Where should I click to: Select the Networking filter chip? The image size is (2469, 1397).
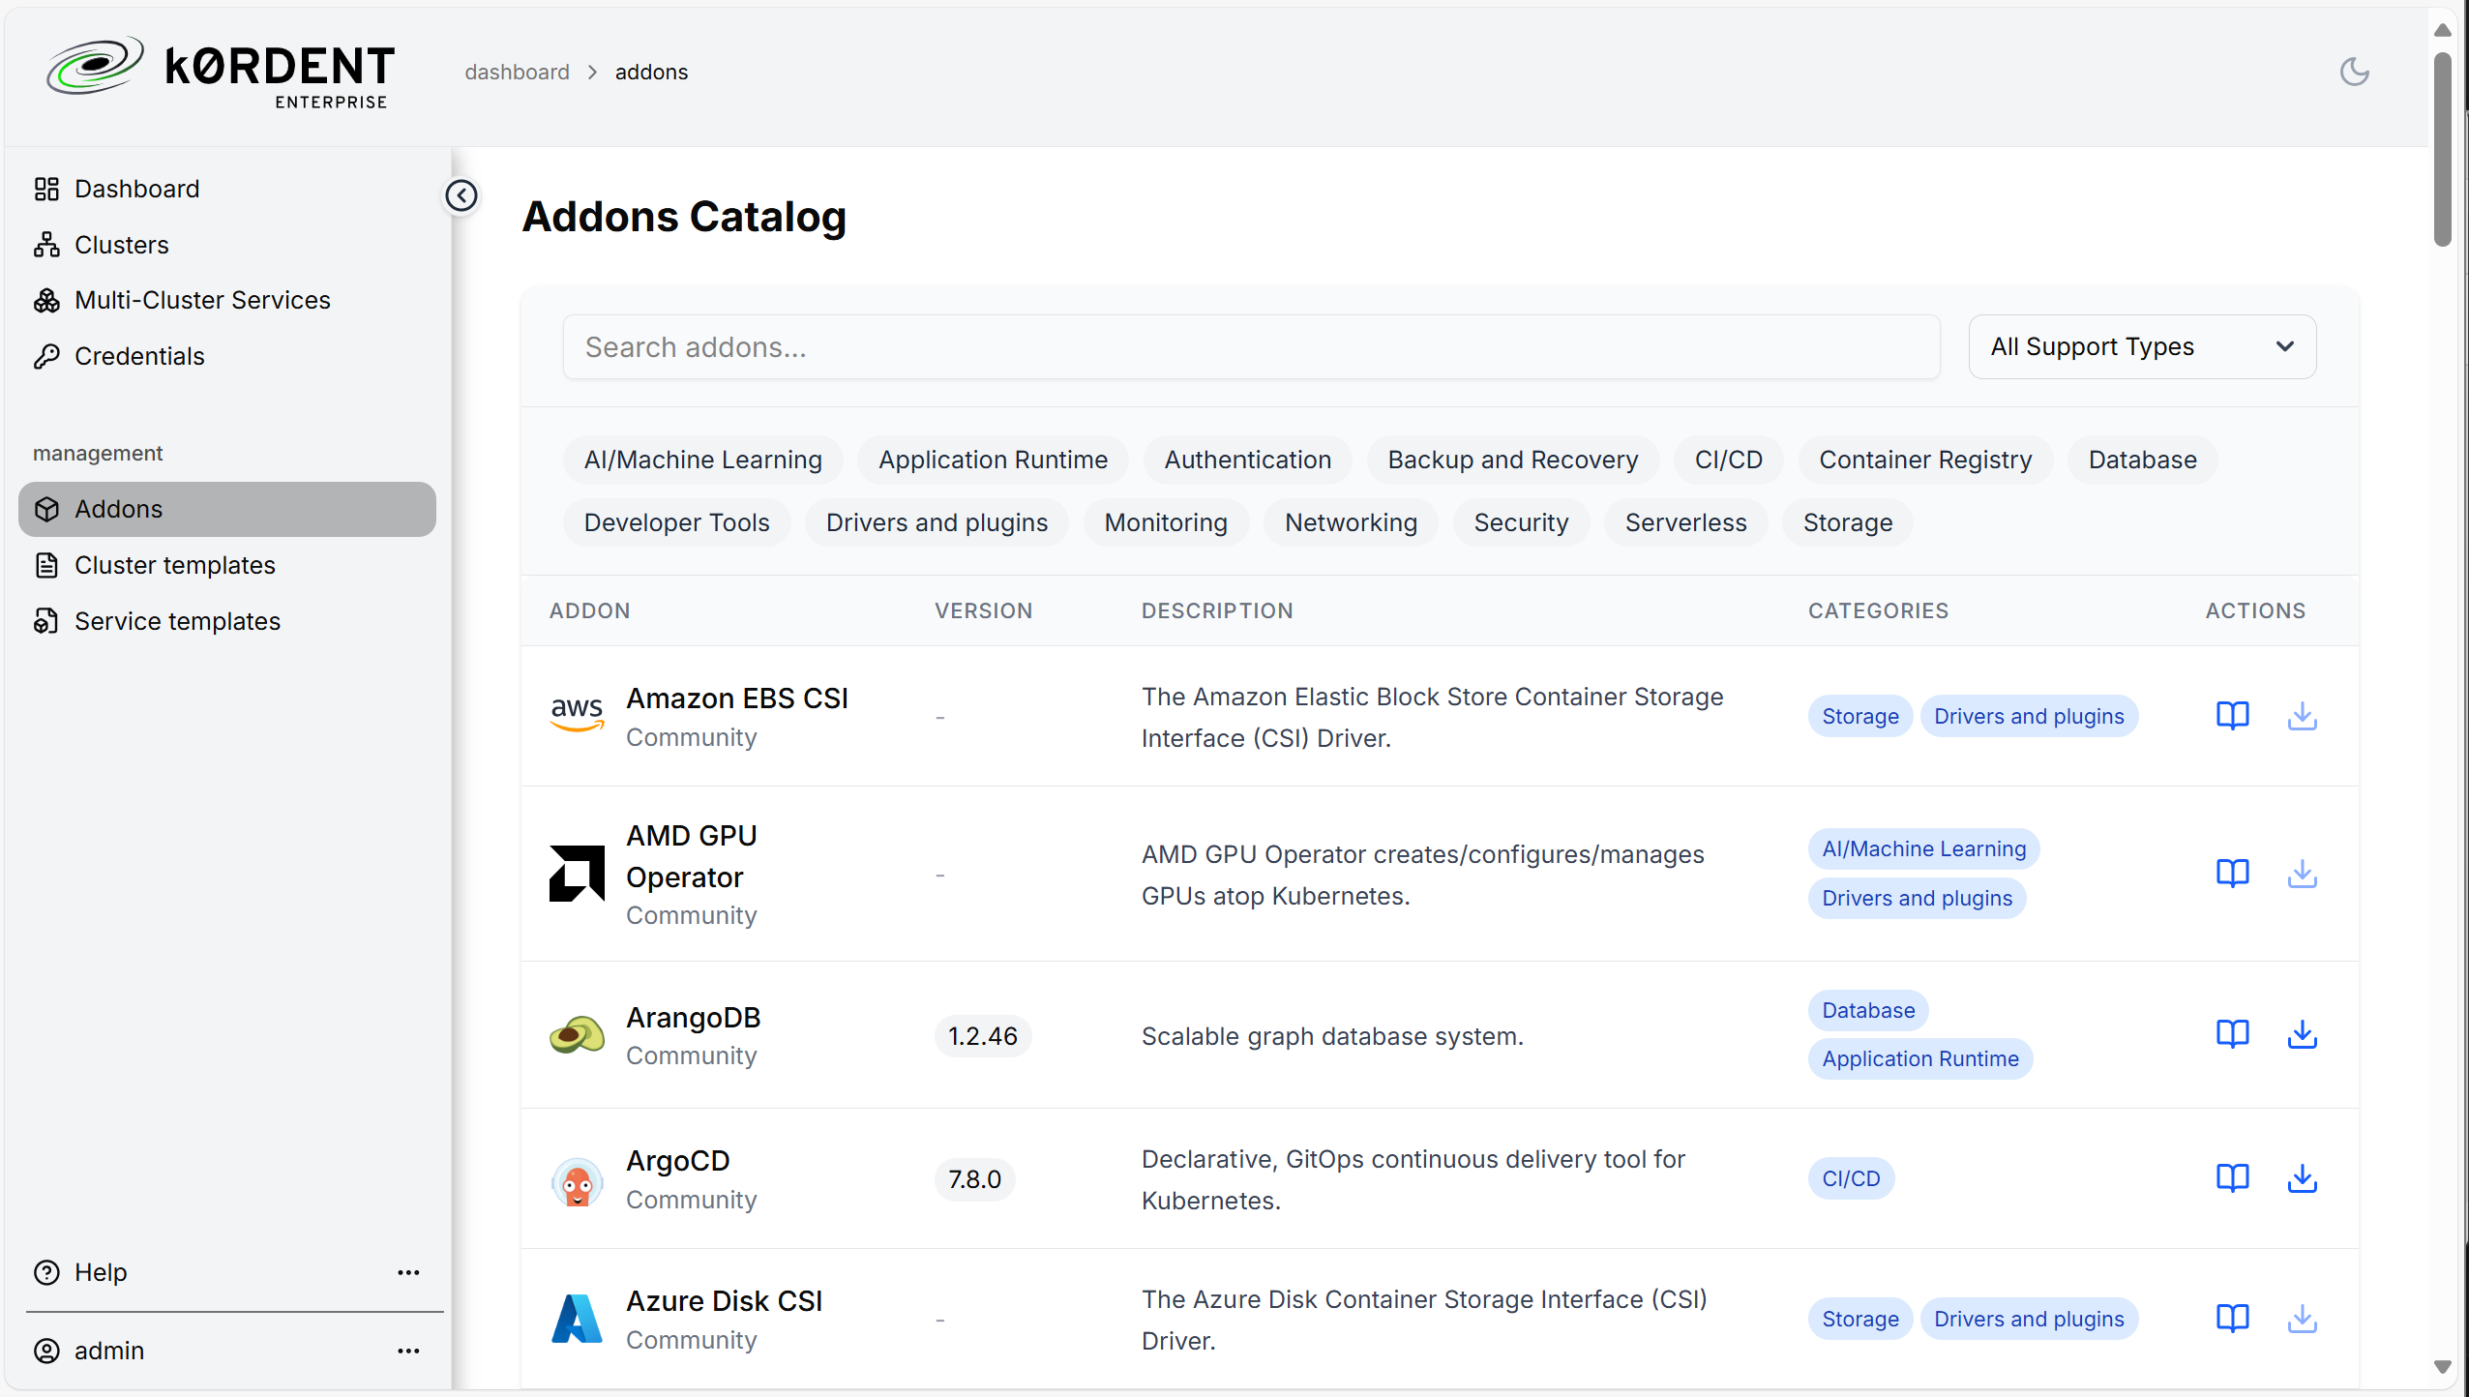point(1351,522)
